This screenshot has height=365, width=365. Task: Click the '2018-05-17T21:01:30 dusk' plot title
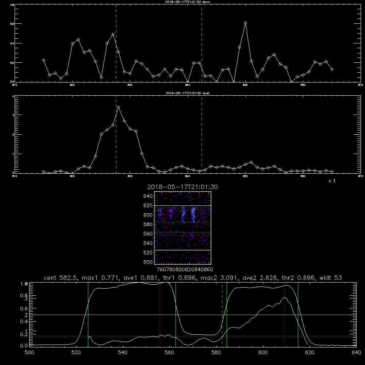coord(188,93)
